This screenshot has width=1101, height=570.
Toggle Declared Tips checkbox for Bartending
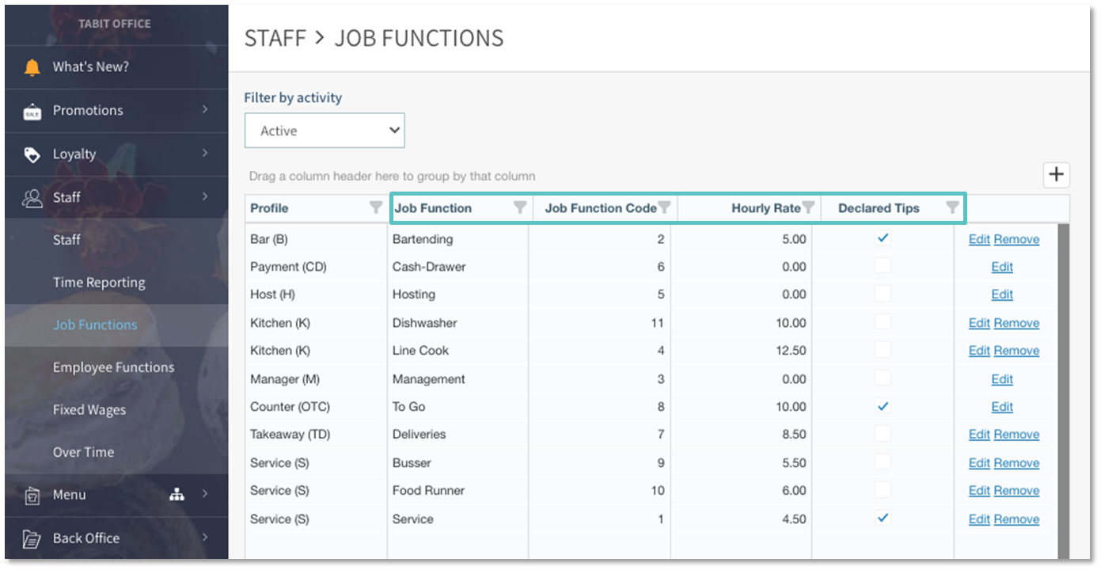(x=883, y=238)
